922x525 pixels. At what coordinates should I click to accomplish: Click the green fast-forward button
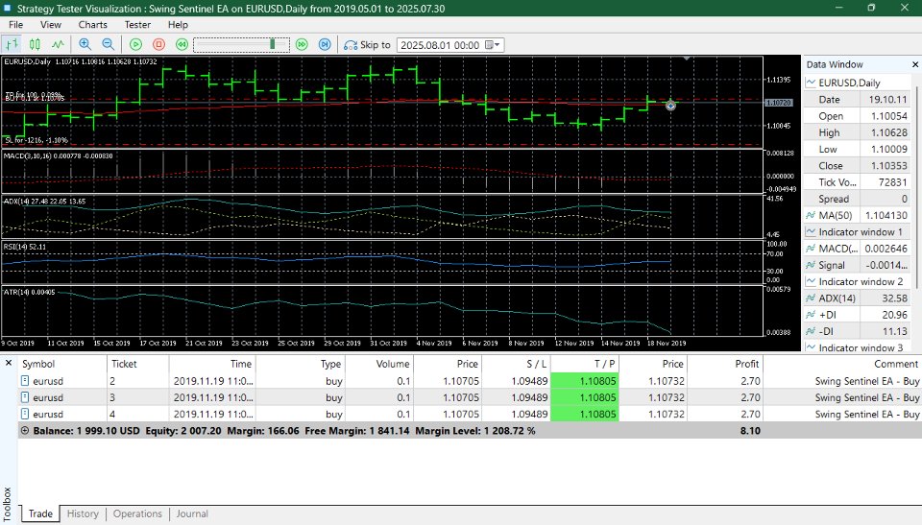pyautogui.click(x=302, y=45)
